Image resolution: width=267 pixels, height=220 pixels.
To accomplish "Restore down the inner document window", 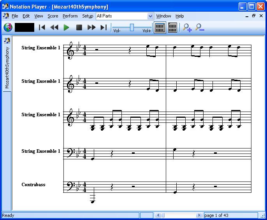I will 254,16.
